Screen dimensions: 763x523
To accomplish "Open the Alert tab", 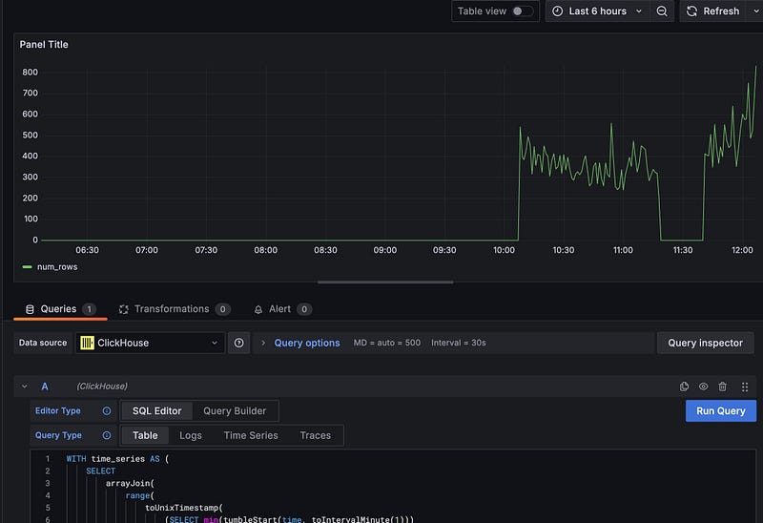I will 279,309.
